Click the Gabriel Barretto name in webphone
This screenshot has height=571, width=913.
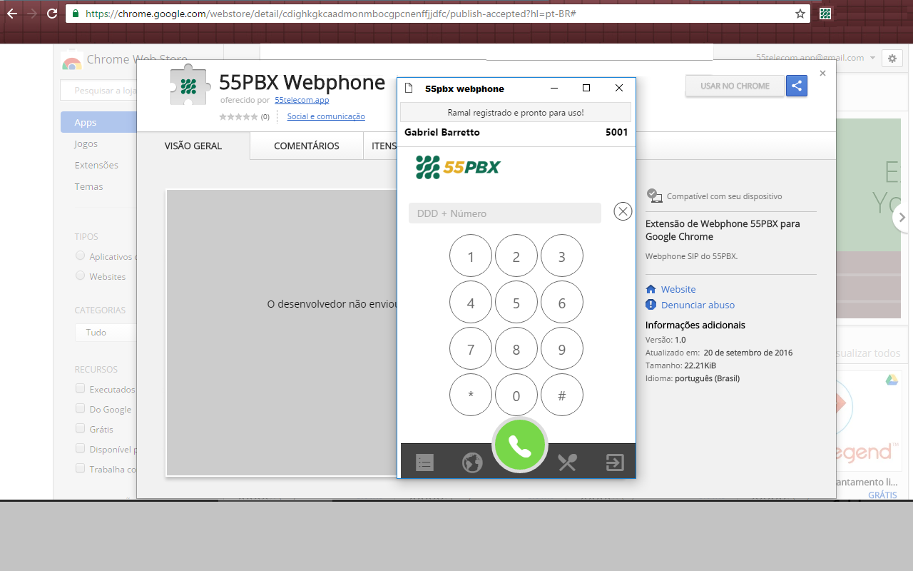(x=442, y=132)
